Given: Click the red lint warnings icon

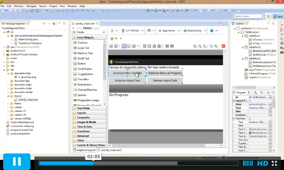Looking at the screenshot, I should tap(223, 46).
